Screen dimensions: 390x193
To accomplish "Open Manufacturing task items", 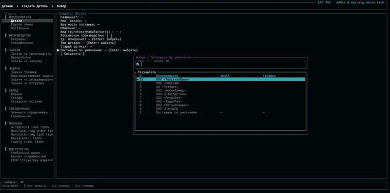I will pos(32,135).
